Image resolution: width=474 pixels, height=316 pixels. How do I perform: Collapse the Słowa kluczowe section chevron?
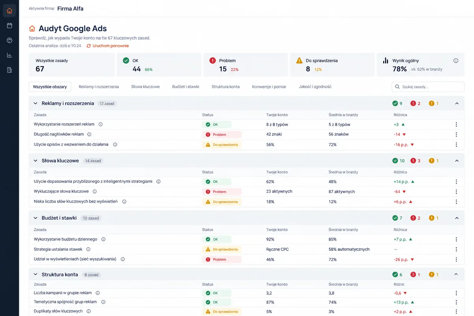tap(36, 161)
